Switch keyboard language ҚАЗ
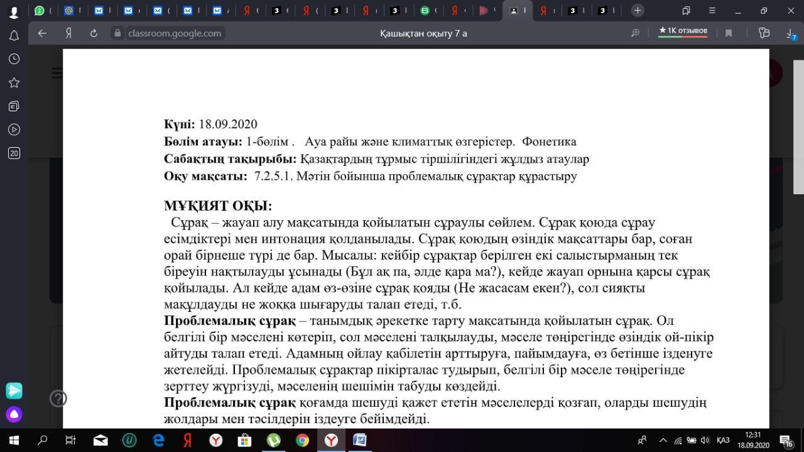Image resolution: width=804 pixels, height=452 pixels. click(723, 440)
